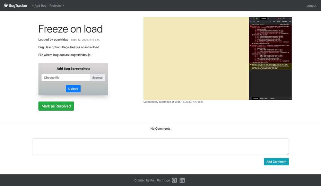The width and height of the screenshot is (321, 186).
Task: Click the caret arrow beside Projects
Action: (63, 5)
